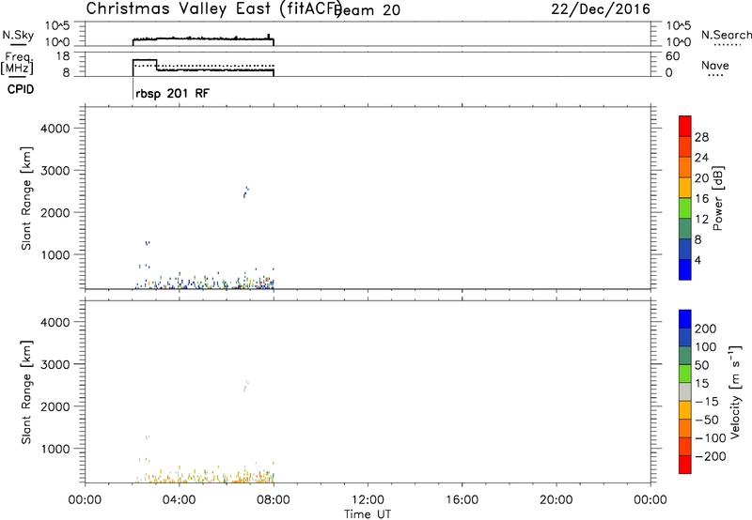Viewport: 752px width, 520px height.
Task: Click the "04:00" time tick label
Action: click(180, 500)
